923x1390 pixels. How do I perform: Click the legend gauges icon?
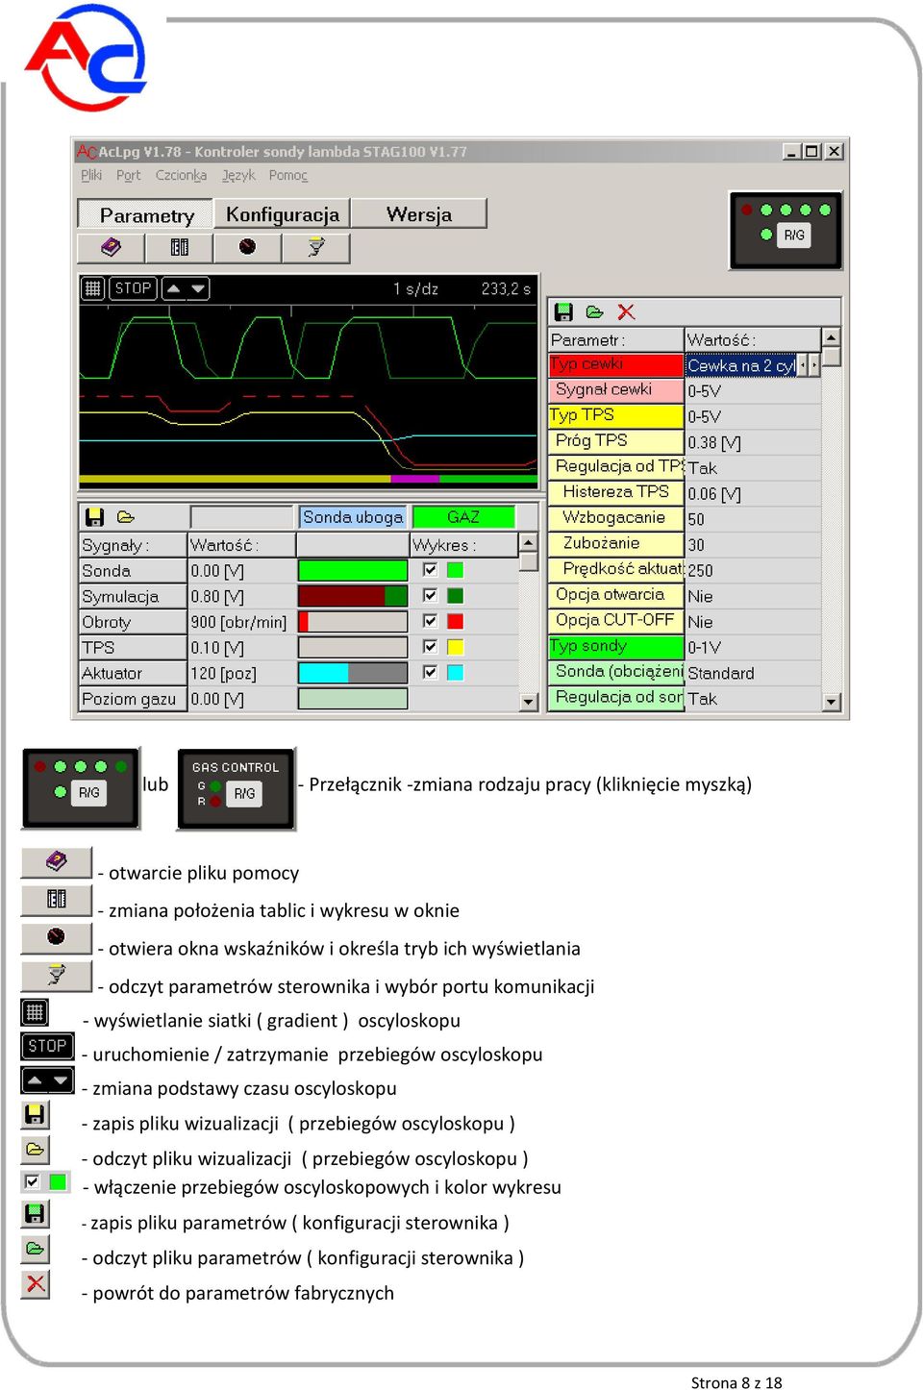pos(57,937)
